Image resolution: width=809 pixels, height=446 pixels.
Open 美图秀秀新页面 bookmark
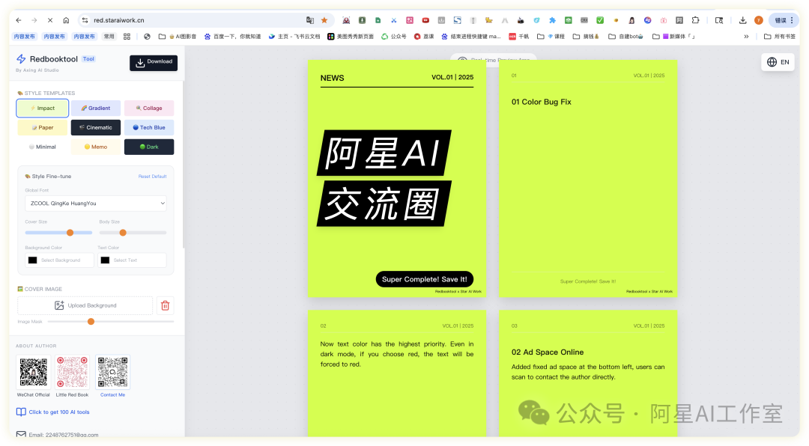pyautogui.click(x=351, y=37)
